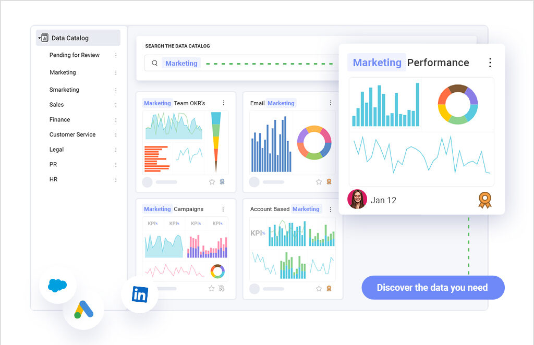The image size is (534, 345).
Task: Click user avatar on Marketing Performance card
Action: [x=357, y=200]
